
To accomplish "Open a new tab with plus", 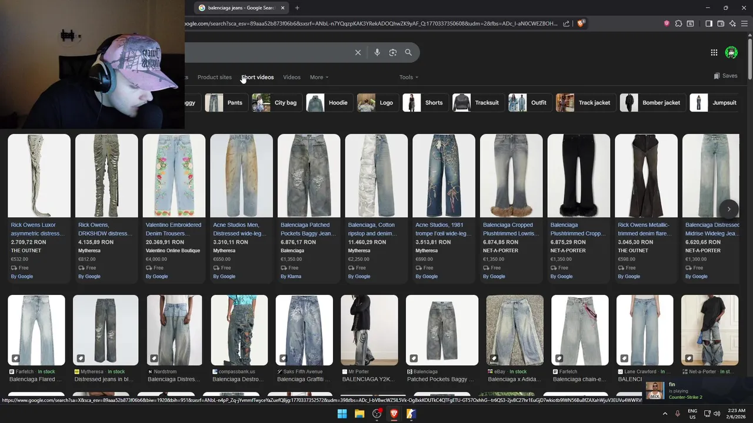I will [297, 8].
